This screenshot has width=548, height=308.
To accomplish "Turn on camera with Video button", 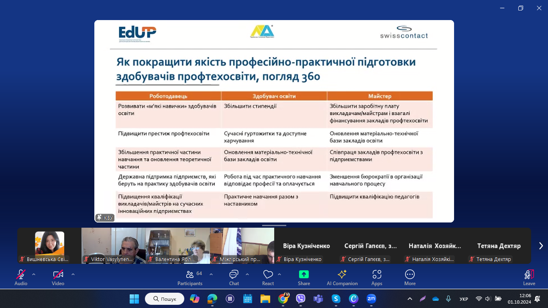I will pyautogui.click(x=58, y=277).
